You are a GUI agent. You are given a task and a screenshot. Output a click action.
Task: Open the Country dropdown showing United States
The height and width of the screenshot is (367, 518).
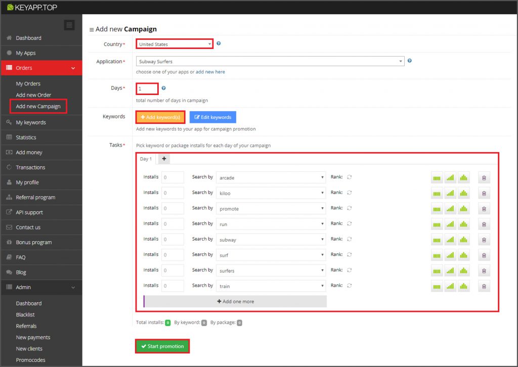175,44
